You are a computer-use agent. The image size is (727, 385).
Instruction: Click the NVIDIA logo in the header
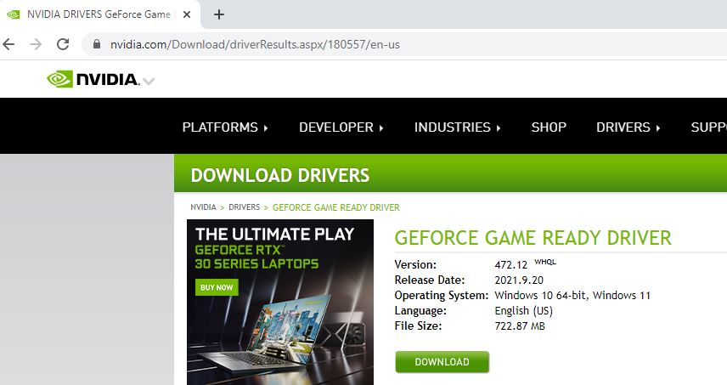(93, 79)
